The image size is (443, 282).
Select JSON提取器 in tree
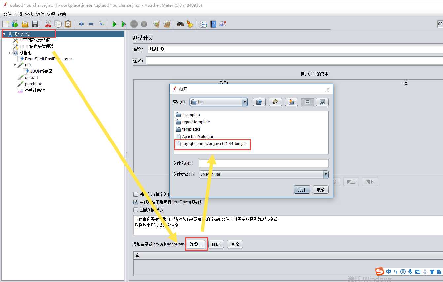(x=41, y=71)
